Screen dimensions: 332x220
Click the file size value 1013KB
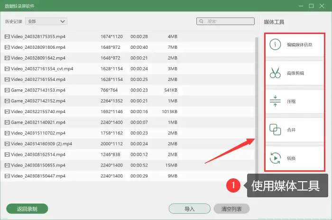[170, 112]
